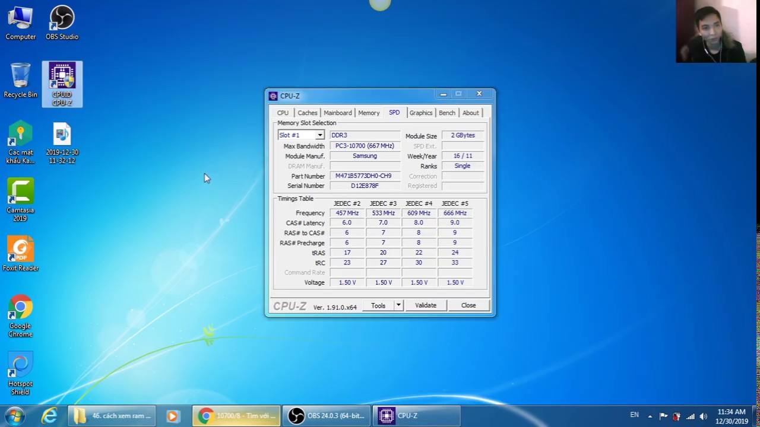Select the 2019-12-30 11-32-12 file icon
The image size is (760, 427).
click(x=62, y=144)
